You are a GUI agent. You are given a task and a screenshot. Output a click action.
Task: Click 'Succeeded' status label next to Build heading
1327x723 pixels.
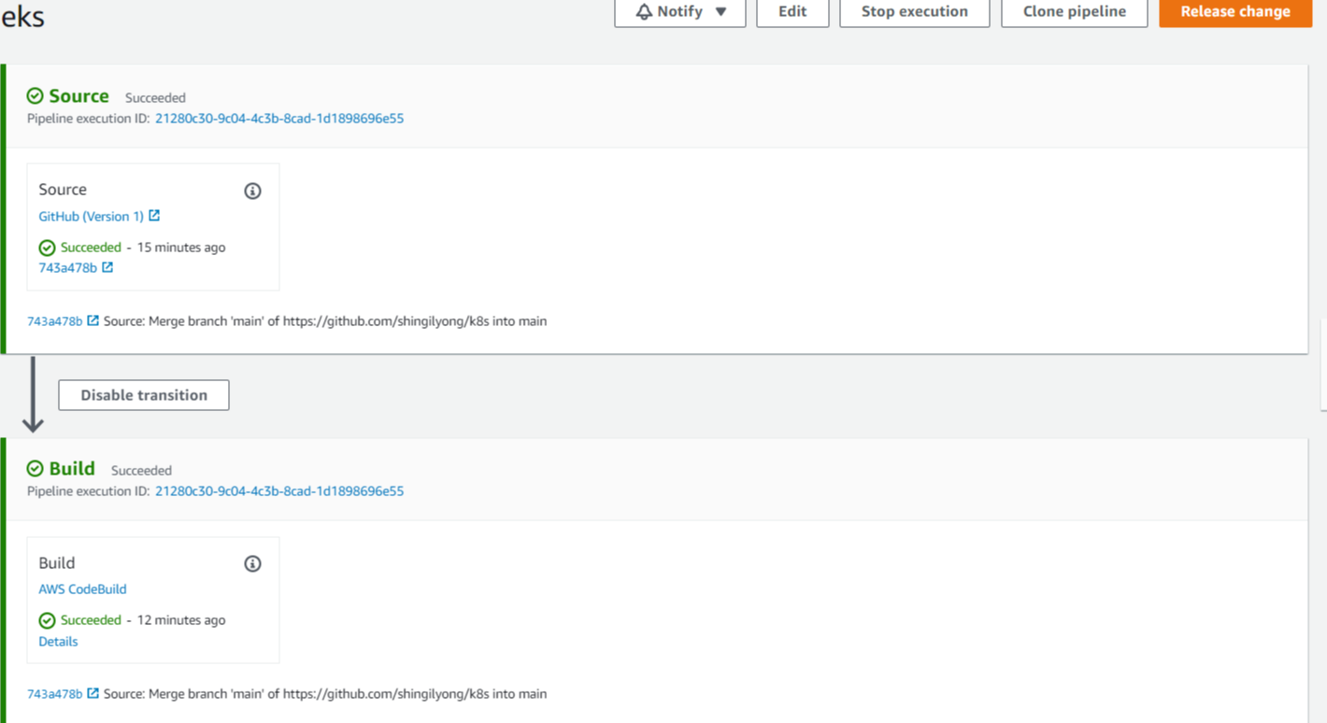141,471
